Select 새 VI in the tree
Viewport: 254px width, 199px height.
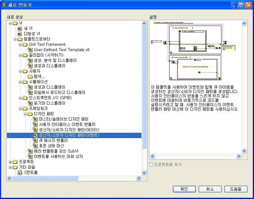click(28, 29)
